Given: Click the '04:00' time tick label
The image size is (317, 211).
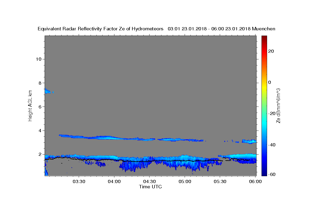Looking at the screenshot, I should 114,182.
